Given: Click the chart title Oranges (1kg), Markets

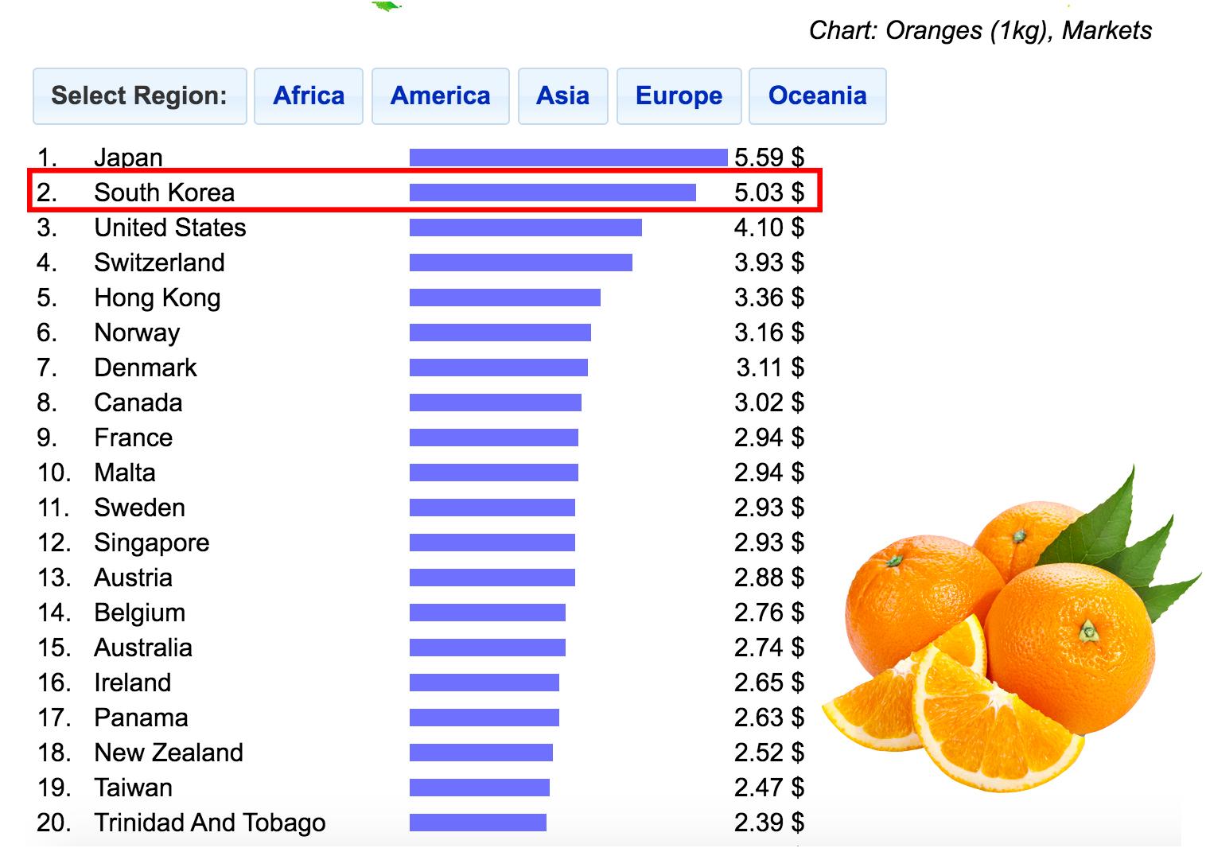Looking at the screenshot, I should coord(980,31).
